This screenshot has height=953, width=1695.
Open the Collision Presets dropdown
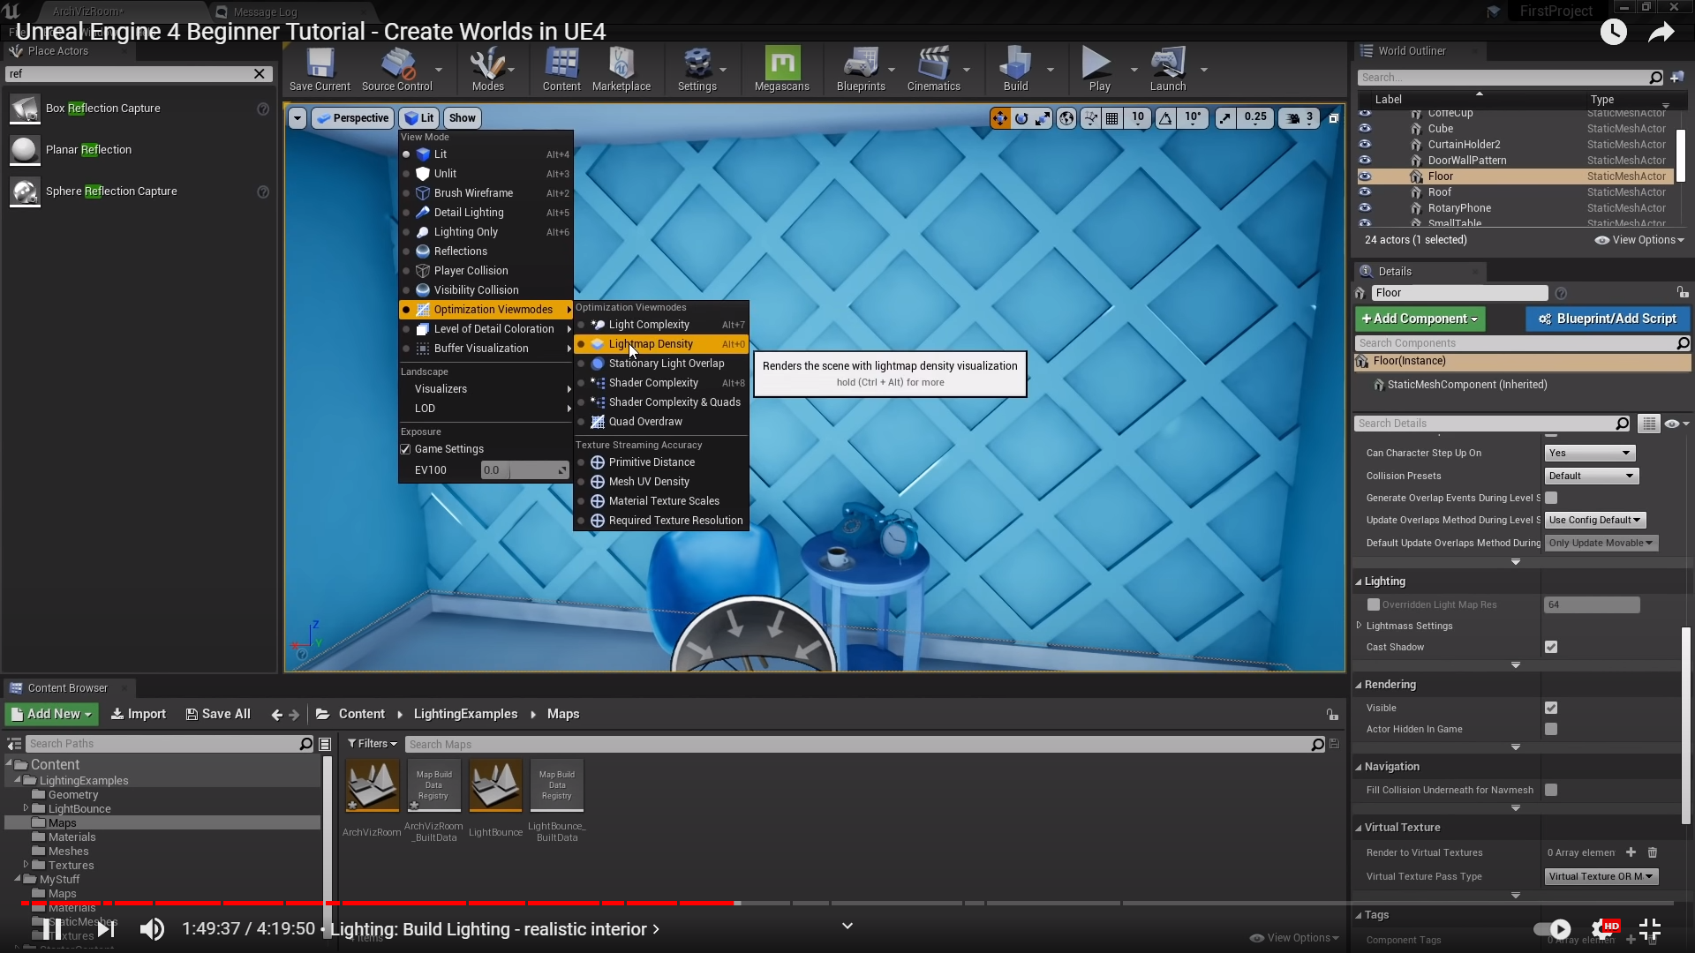pyautogui.click(x=1592, y=476)
